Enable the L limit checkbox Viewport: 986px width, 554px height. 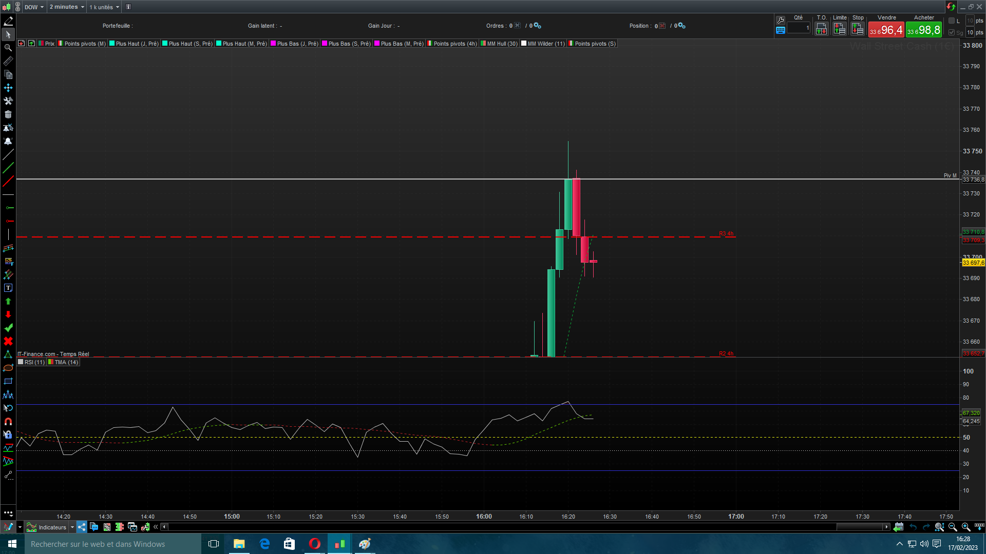click(x=952, y=21)
